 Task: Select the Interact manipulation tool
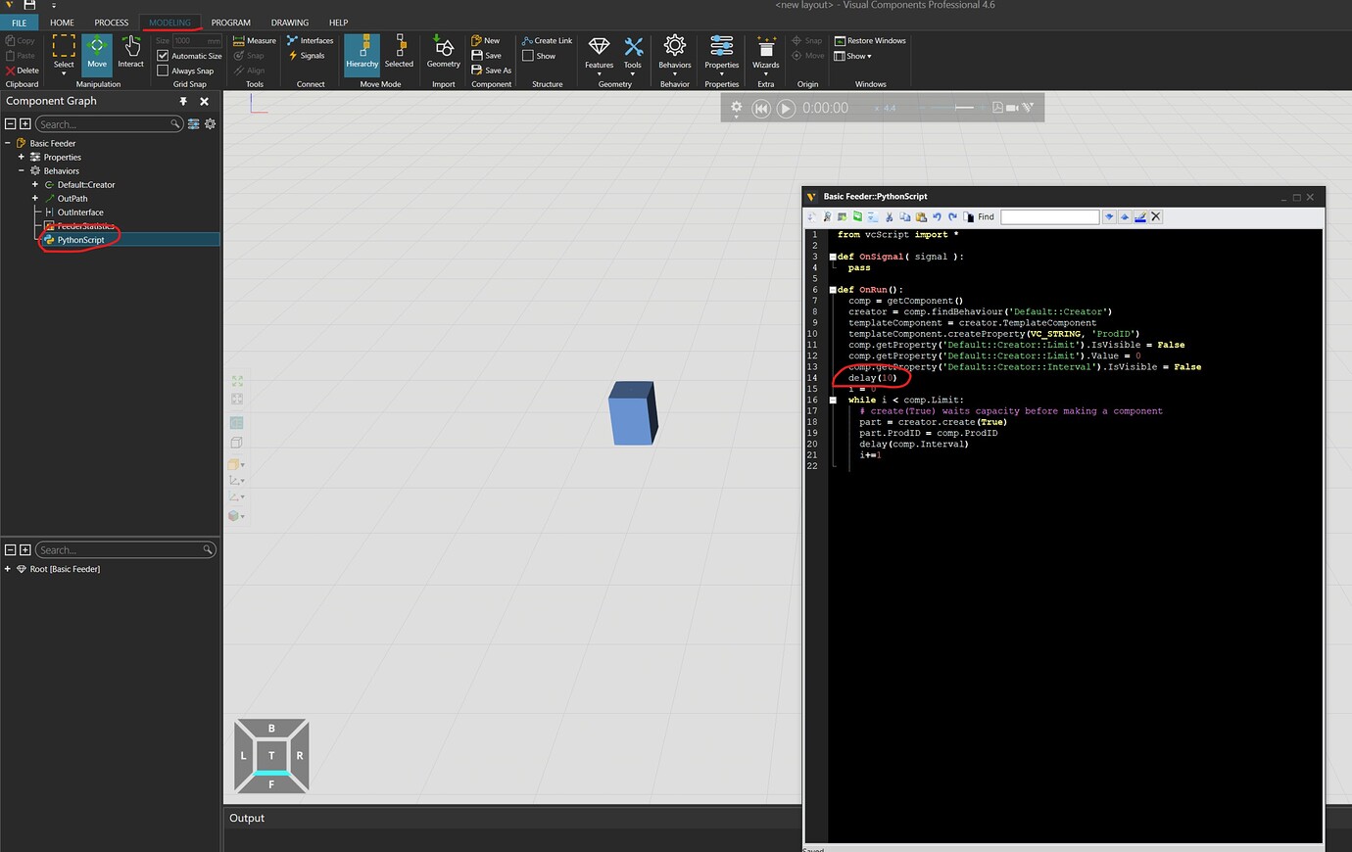coord(130,52)
